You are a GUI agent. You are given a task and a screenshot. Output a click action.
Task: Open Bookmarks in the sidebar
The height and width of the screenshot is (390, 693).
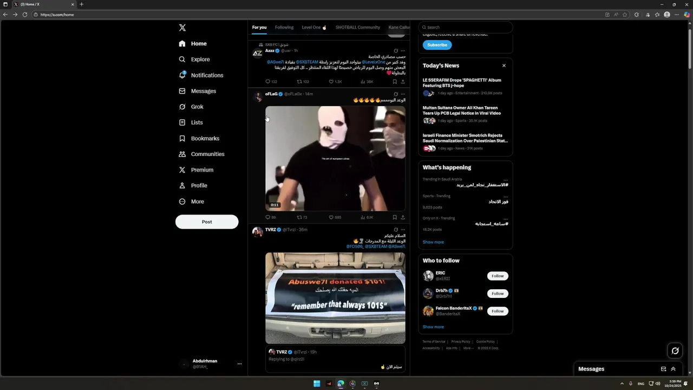point(199,139)
